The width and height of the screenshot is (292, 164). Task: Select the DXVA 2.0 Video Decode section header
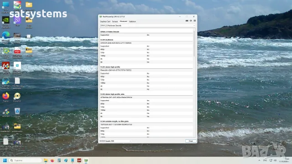[109, 32]
